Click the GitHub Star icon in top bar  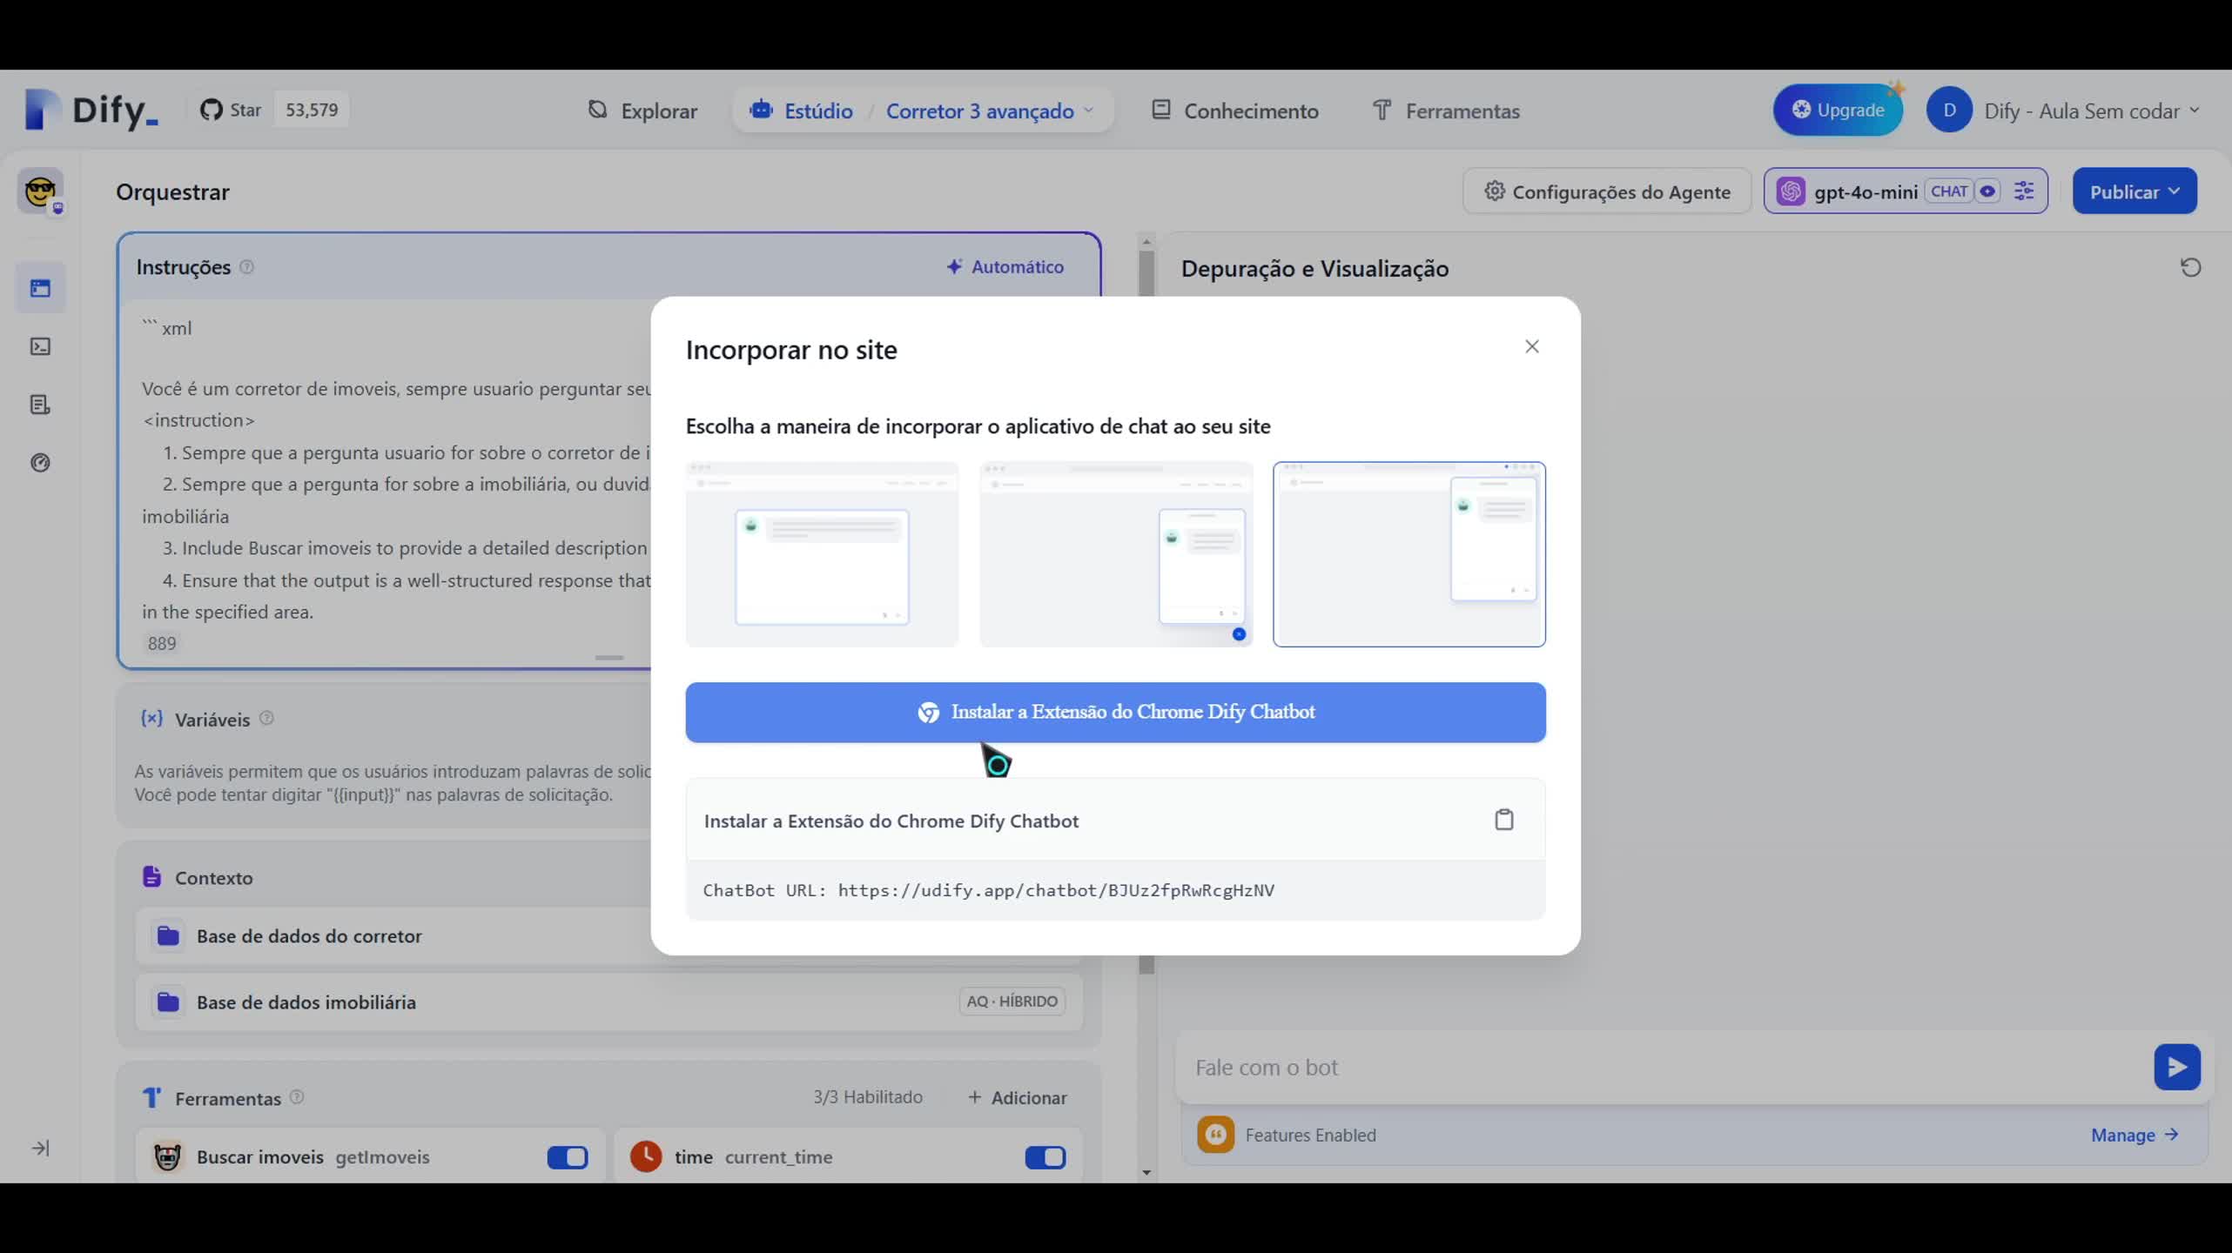(x=212, y=109)
